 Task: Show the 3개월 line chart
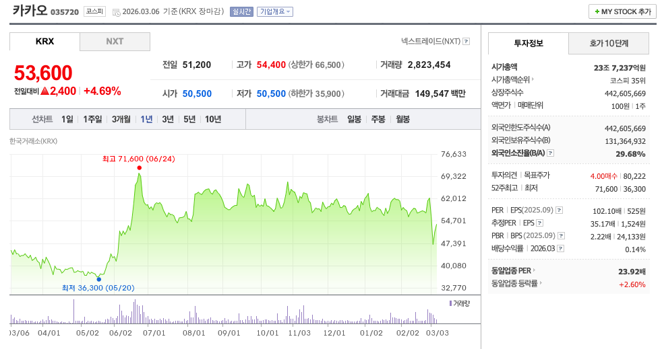pyautogui.click(x=121, y=119)
